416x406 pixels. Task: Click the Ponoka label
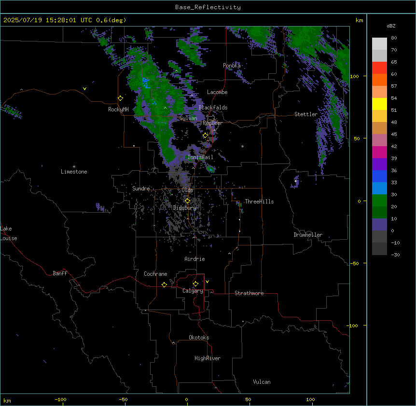pos(232,66)
